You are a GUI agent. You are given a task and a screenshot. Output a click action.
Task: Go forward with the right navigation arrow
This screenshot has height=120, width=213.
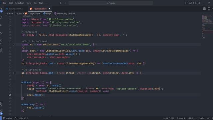[x=65, y=3]
